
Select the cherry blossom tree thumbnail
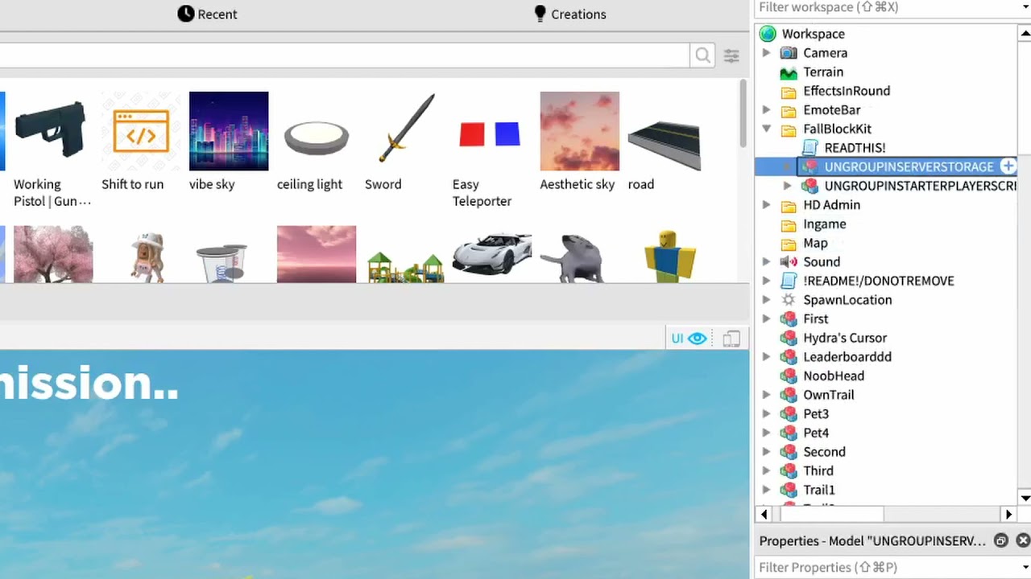point(53,254)
